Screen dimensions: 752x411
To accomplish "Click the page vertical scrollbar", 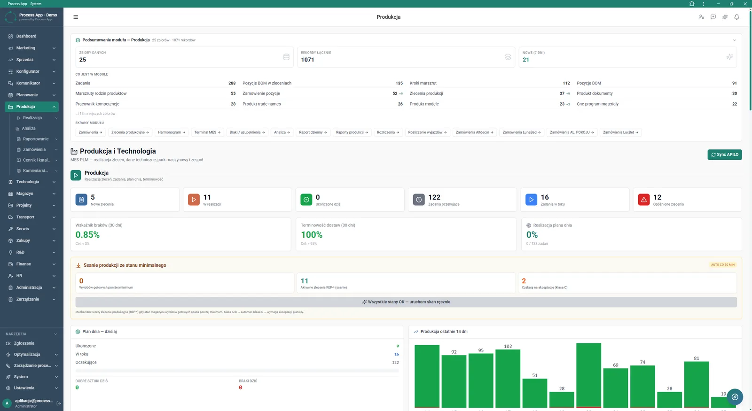I will 750,61.
